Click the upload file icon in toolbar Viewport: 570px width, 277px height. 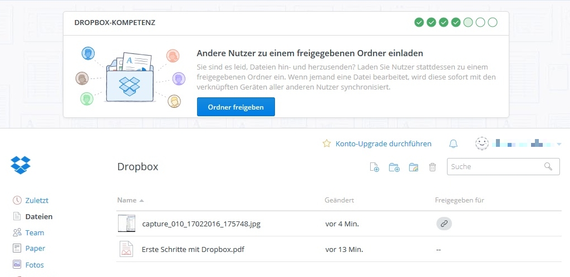(375, 167)
